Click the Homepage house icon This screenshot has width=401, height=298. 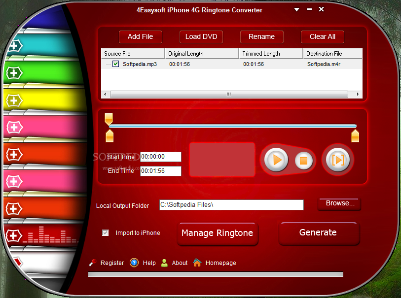pos(197,263)
